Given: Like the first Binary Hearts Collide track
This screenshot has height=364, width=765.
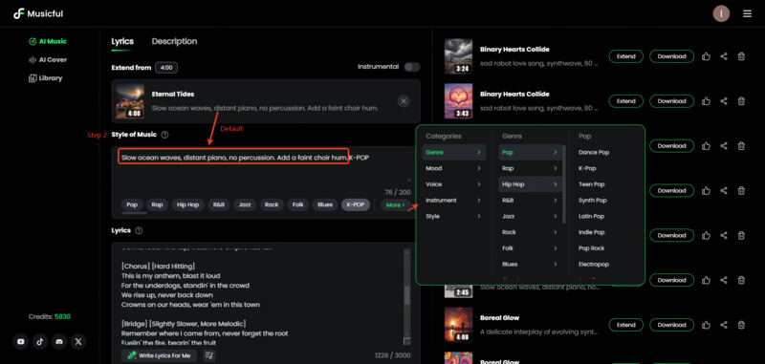Looking at the screenshot, I should click(x=706, y=56).
